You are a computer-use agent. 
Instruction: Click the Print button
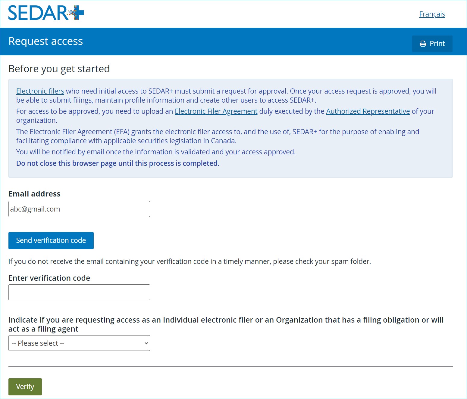pyautogui.click(x=432, y=44)
